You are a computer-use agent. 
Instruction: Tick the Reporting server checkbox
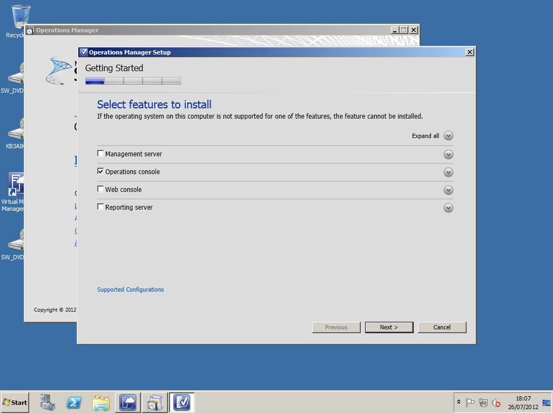pyautogui.click(x=100, y=206)
